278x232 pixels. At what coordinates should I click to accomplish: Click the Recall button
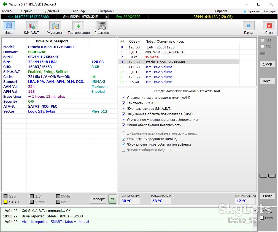point(267,81)
